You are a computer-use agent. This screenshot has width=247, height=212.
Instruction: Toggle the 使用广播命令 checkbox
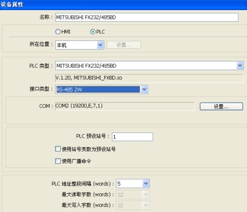(58, 161)
